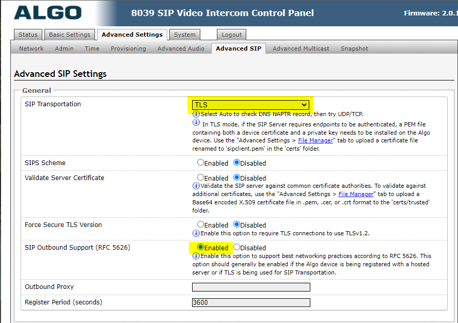This screenshot has width=458, height=323.
Task: Click the ALGO logo
Action: tap(48, 13)
